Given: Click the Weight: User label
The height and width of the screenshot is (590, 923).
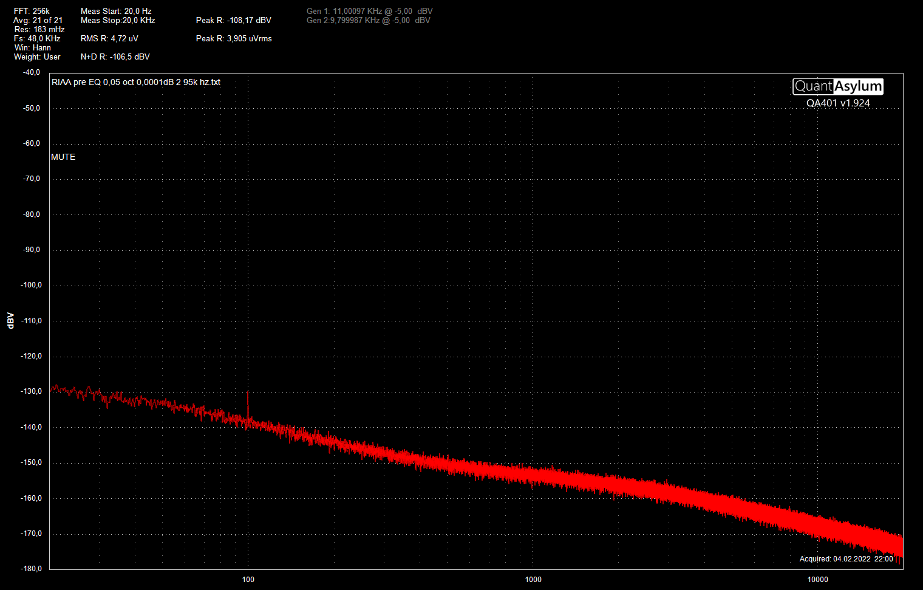Looking at the screenshot, I should pyautogui.click(x=37, y=57).
